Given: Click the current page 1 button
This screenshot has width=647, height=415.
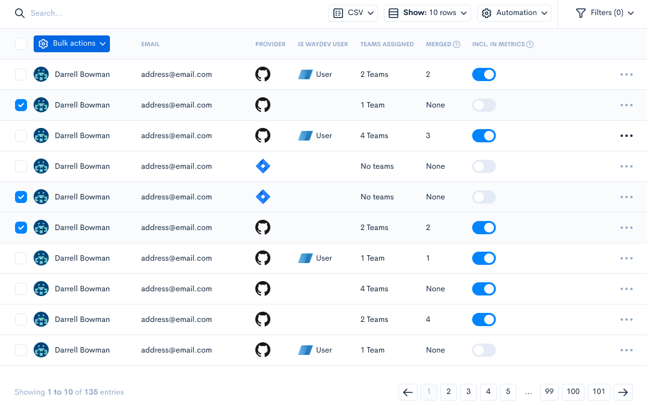Looking at the screenshot, I should pos(429,392).
